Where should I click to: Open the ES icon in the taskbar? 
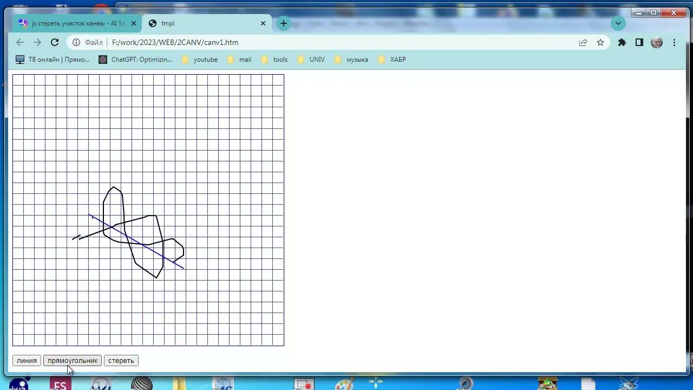pyautogui.click(x=60, y=385)
